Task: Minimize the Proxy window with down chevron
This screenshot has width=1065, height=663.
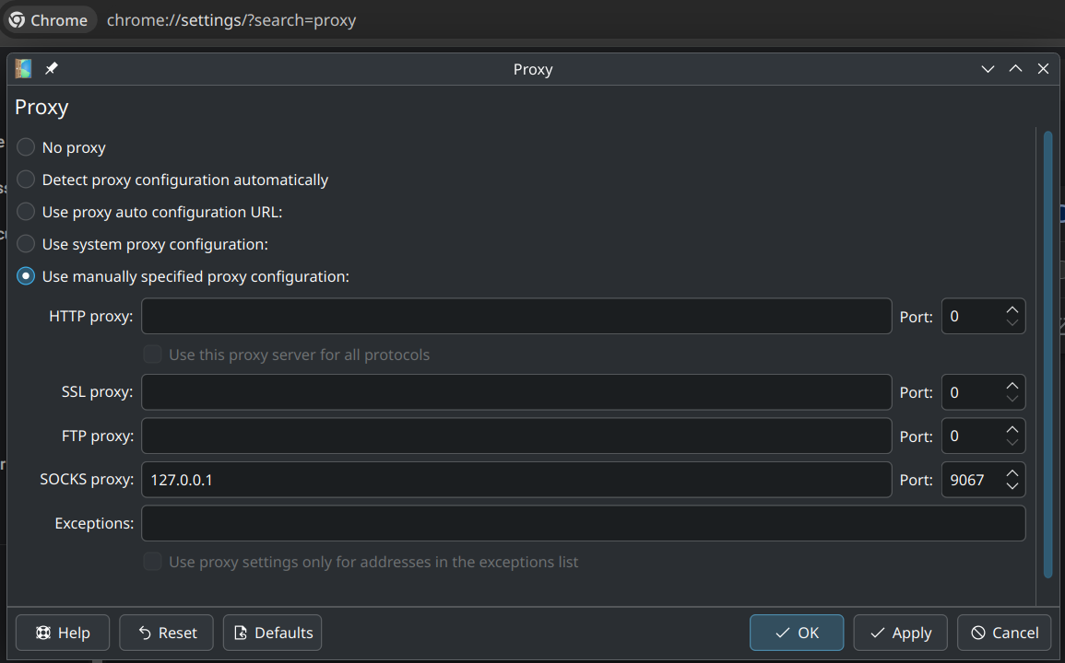Action: point(988,68)
